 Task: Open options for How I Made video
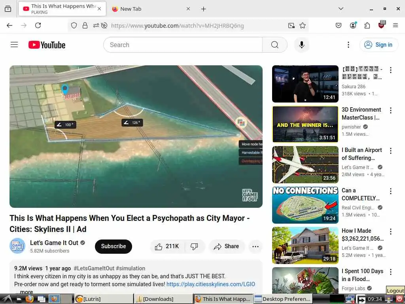click(x=390, y=231)
